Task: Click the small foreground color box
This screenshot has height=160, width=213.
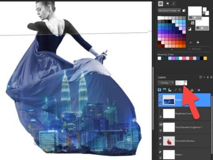Action: click(x=204, y=9)
